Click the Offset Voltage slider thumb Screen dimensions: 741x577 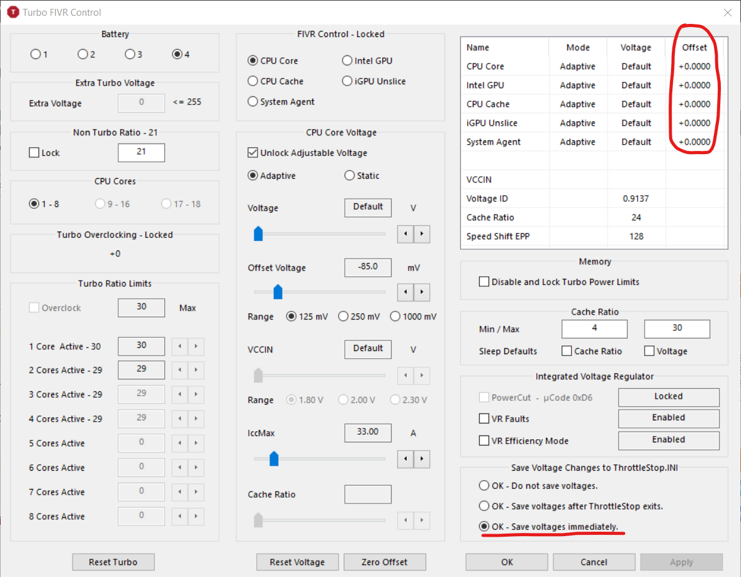click(x=278, y=292)
